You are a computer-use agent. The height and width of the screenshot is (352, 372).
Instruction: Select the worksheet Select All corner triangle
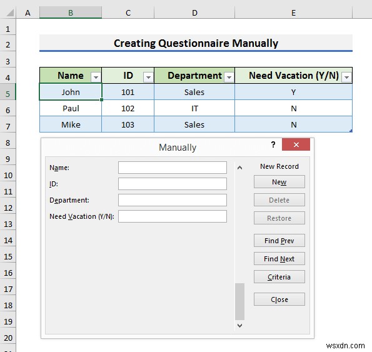tap(10, 13)
